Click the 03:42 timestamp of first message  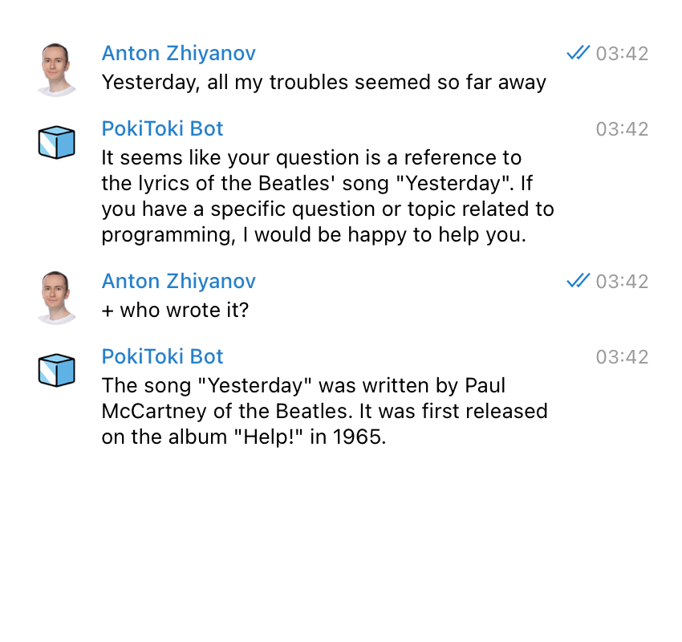pyautogui.click(x=622, y=54)
